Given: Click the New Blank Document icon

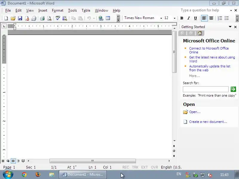Looking at the screenshot, I should [6, 18].
